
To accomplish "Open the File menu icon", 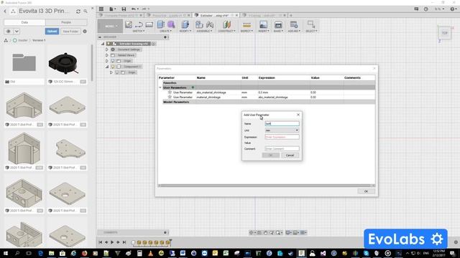I will click(x=112, y=9).
